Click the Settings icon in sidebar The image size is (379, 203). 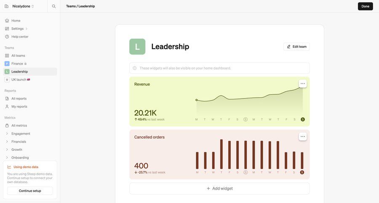point(7,29)
